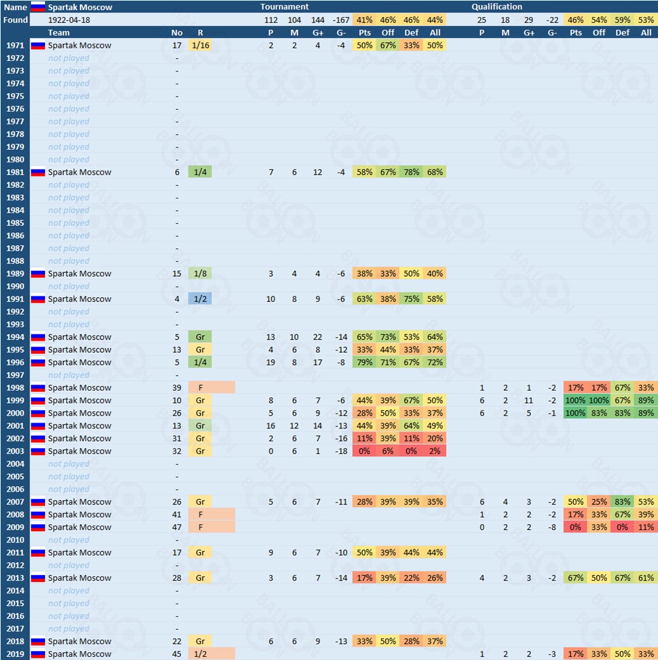
Task: Click the 'Gr' round cell for 1994
Action: pos(200,337)
